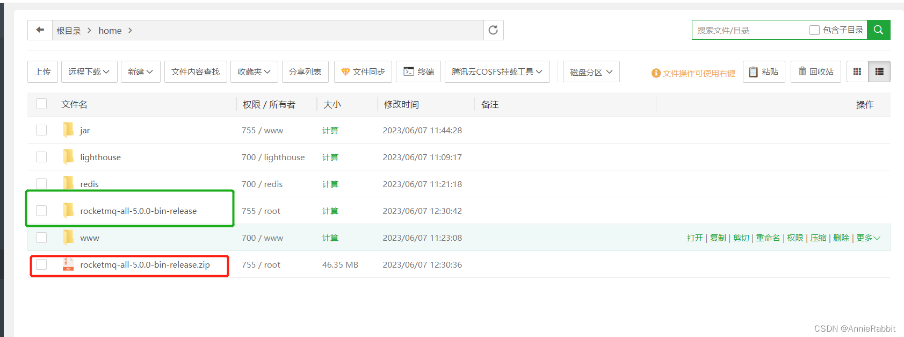Image resolution: width=904 pixels, height=337 pixels.
Task: Click the 粘贴 paste button
Action: (764, 71)
